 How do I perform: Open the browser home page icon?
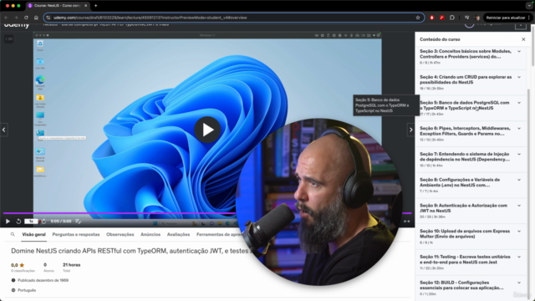coord(36,18)
